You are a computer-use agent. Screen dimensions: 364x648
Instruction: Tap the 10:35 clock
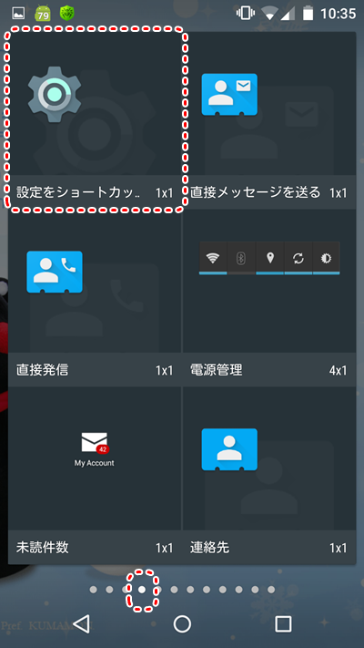(338, 14)
